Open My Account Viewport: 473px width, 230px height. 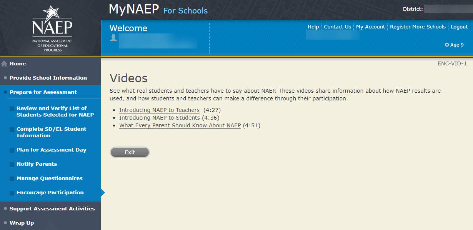(x=370, y=27)
